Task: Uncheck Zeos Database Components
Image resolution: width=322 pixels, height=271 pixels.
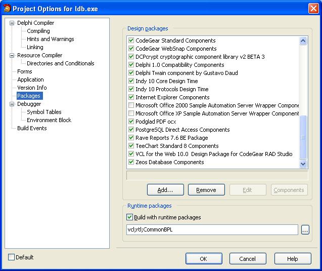Action: [x=131, y=162]
